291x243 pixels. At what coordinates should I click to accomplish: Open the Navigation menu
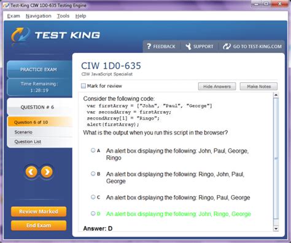(x=39, y=16)
